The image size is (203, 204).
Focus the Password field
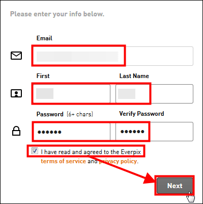71,132
